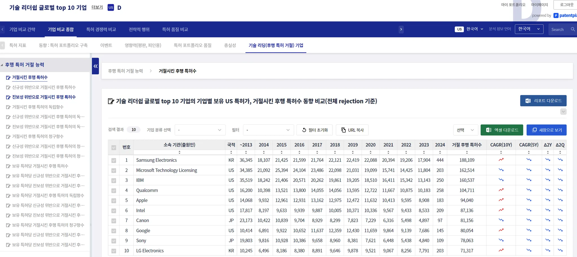The image size is (577, 257).
Task: Expand the 선택 dropdown near Excel button
Action: [x=465, y=130]
